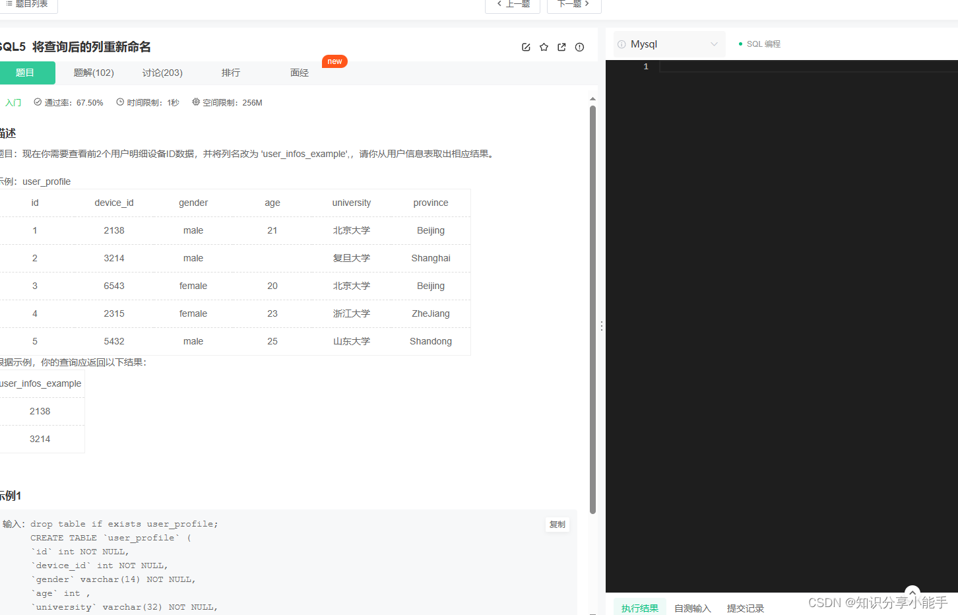958x615 pixels.
Task: Click the new badge
Action: coord(335,61)
